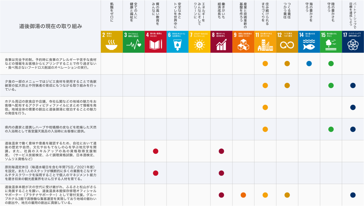Click the row text about 原則毎週定休日
The width and height of the screenshot is (364, 206).
click(x=51, y=173)
